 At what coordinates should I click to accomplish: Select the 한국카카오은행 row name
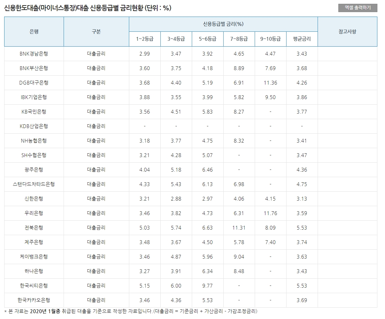(x=34, y=300)
